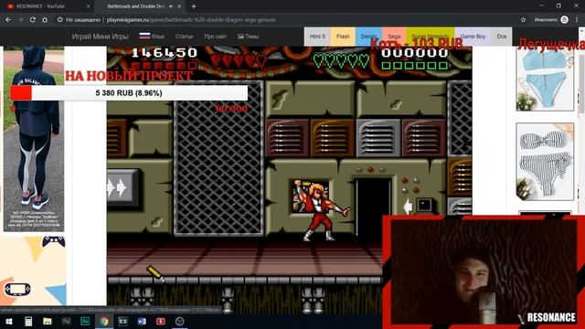Select the Super Nintendo games category

(x=431, y=37)
